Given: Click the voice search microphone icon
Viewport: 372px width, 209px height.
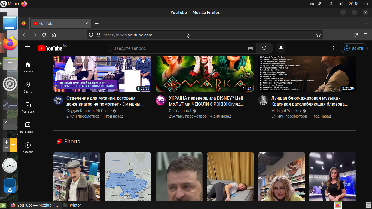Looking at the screenshot, I should [281, 48].
